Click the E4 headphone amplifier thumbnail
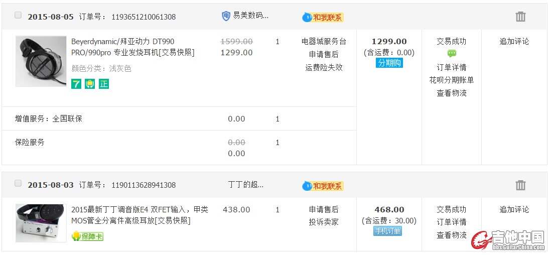This screenshot has width=548, height=255. [41, 223]
